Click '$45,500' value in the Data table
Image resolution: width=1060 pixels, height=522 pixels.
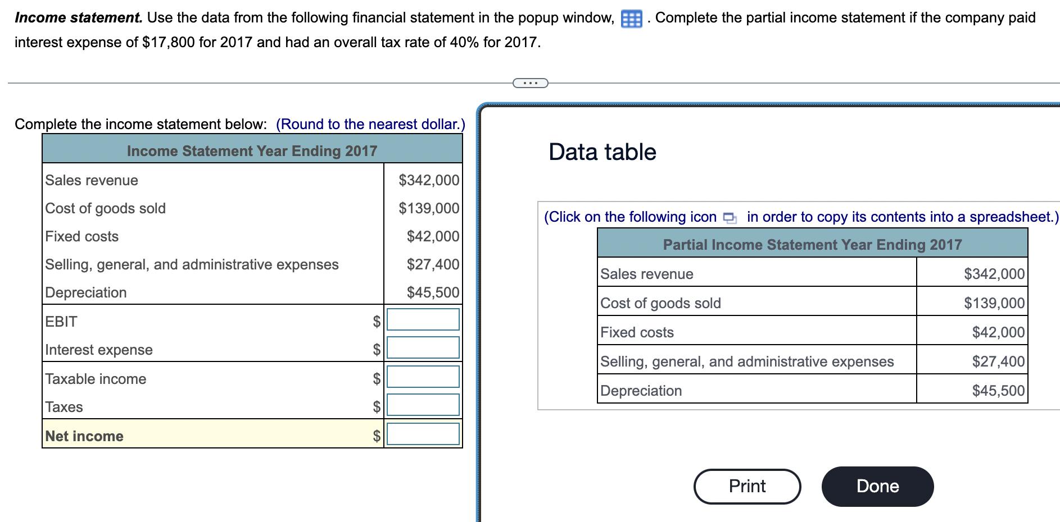pos(998,391)
